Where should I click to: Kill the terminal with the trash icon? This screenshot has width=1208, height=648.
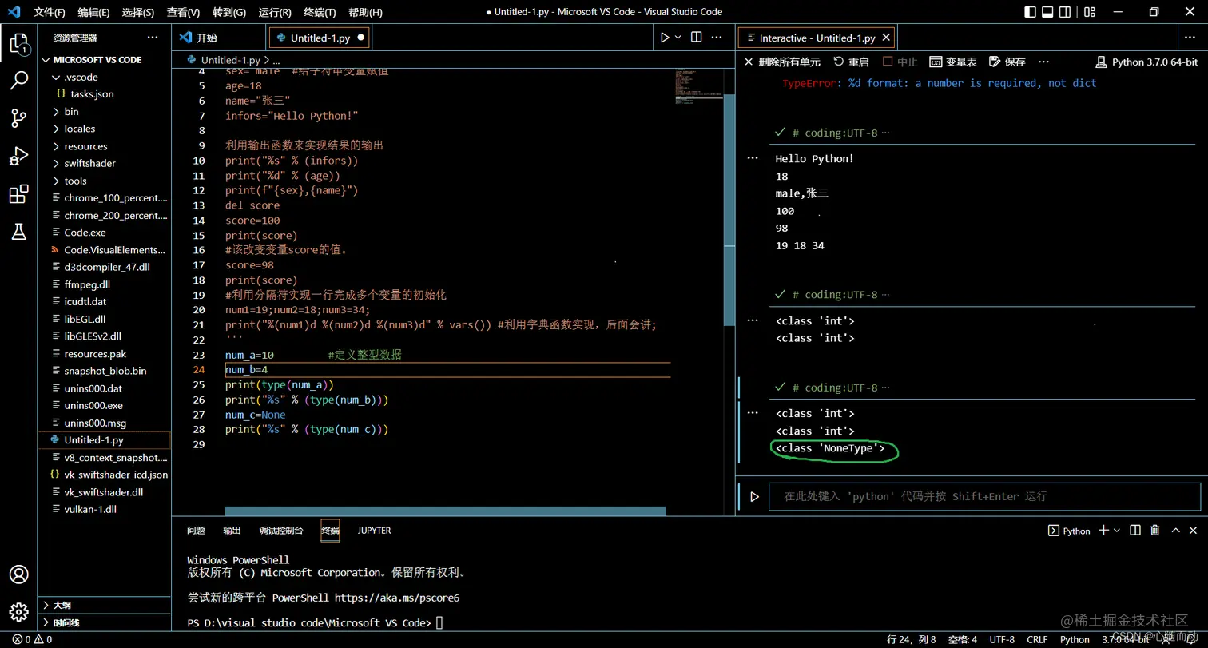[x=1154, y=530]
